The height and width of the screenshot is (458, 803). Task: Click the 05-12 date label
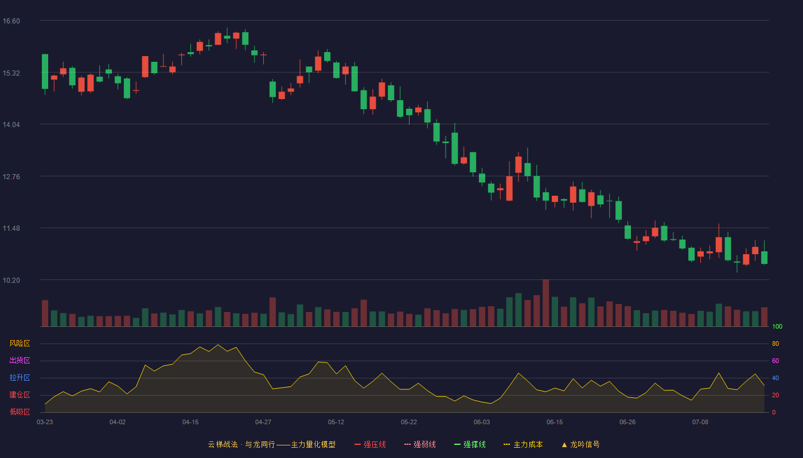(336, 422)
